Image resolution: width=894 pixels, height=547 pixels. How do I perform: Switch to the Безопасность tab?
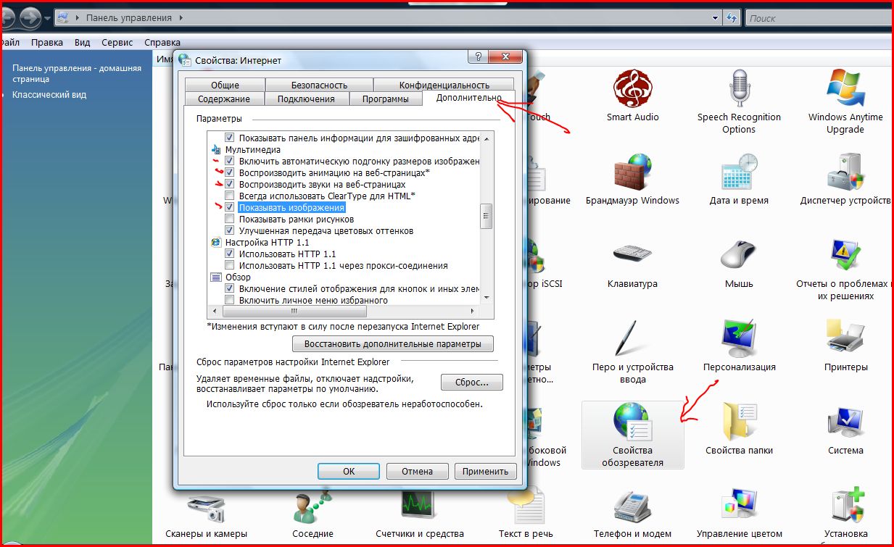pos(319,85)
